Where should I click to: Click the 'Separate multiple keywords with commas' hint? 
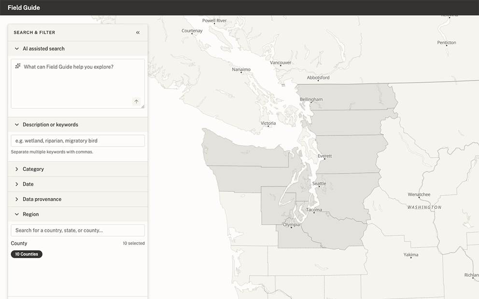(x=52, y=151)
